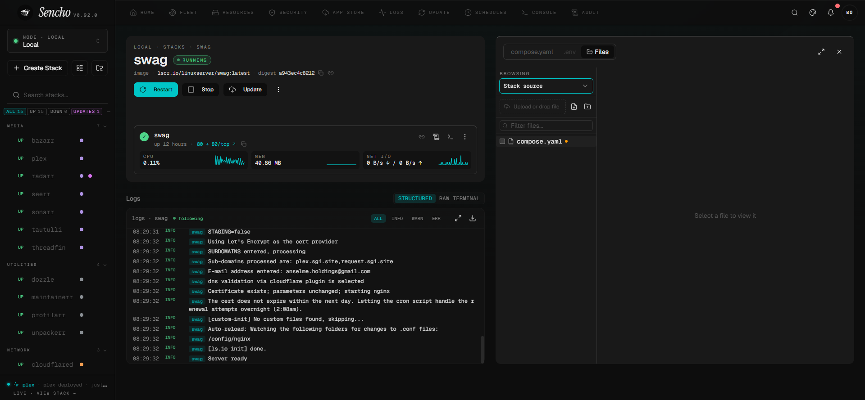Copy the image digest a943ec4c8212
This screenshot has height=400, width=865.
(x=321, y=73)
